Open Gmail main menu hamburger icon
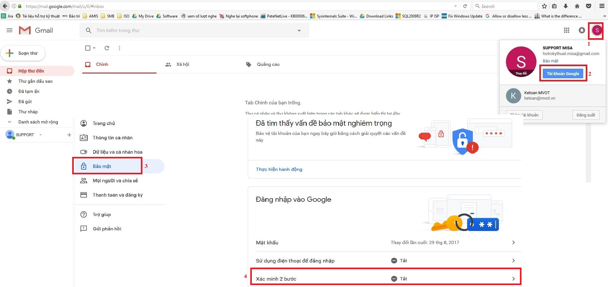The width and height of the screenshot is (608, 287). tap(10, 30)
